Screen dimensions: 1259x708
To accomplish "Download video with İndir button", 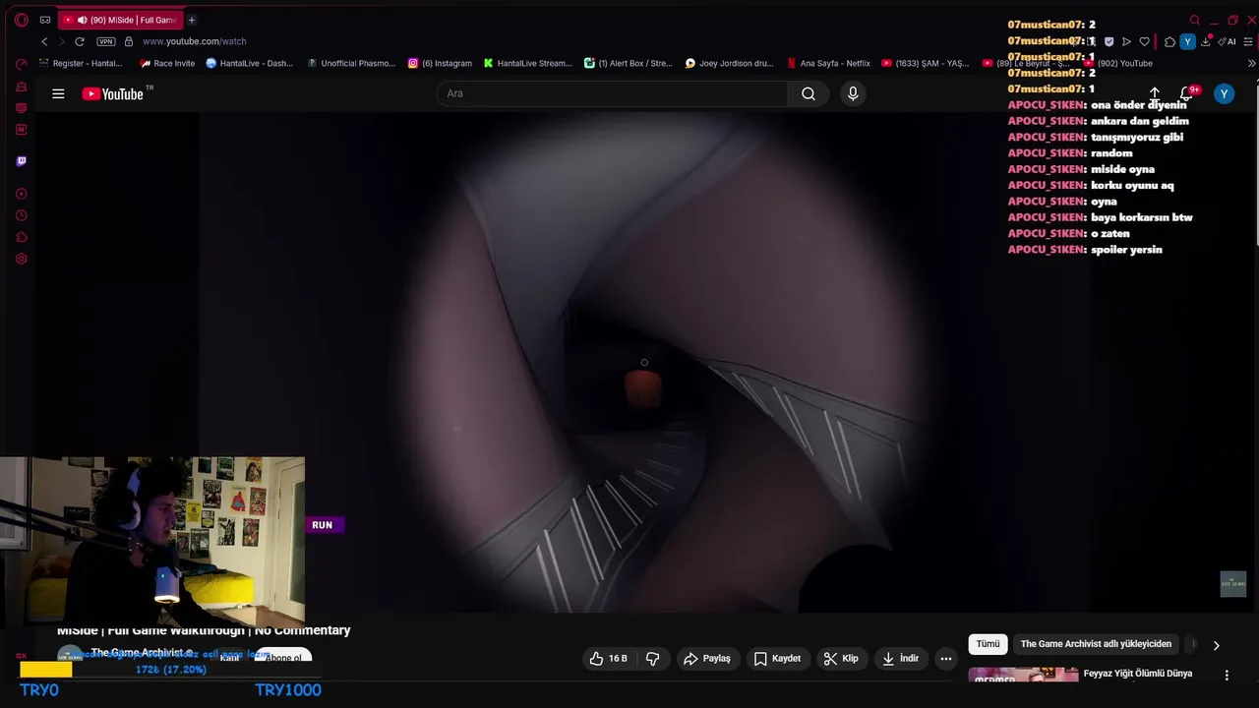I will [901, 659].
